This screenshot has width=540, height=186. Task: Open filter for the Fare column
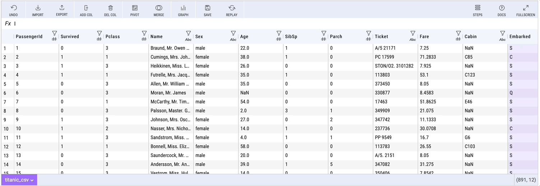[458, 33]
